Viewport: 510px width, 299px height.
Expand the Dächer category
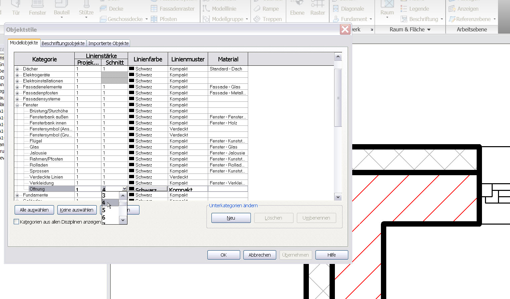[17, 69]
